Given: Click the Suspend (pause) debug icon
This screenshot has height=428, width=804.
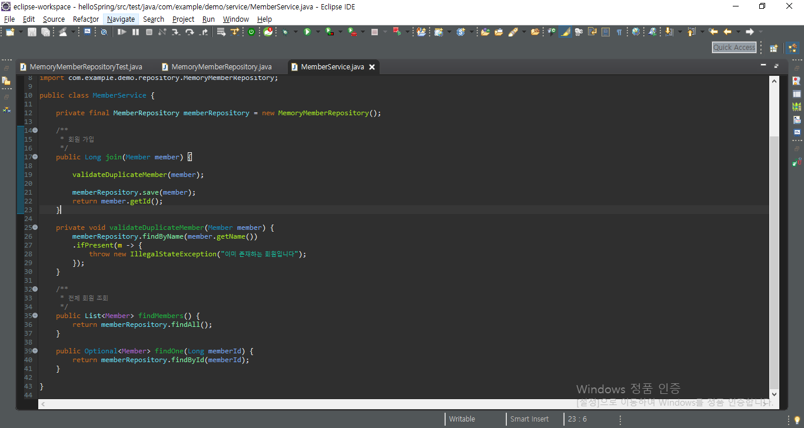Looking at the screenshot, I should pyautogui.click(x=135, y=32).
